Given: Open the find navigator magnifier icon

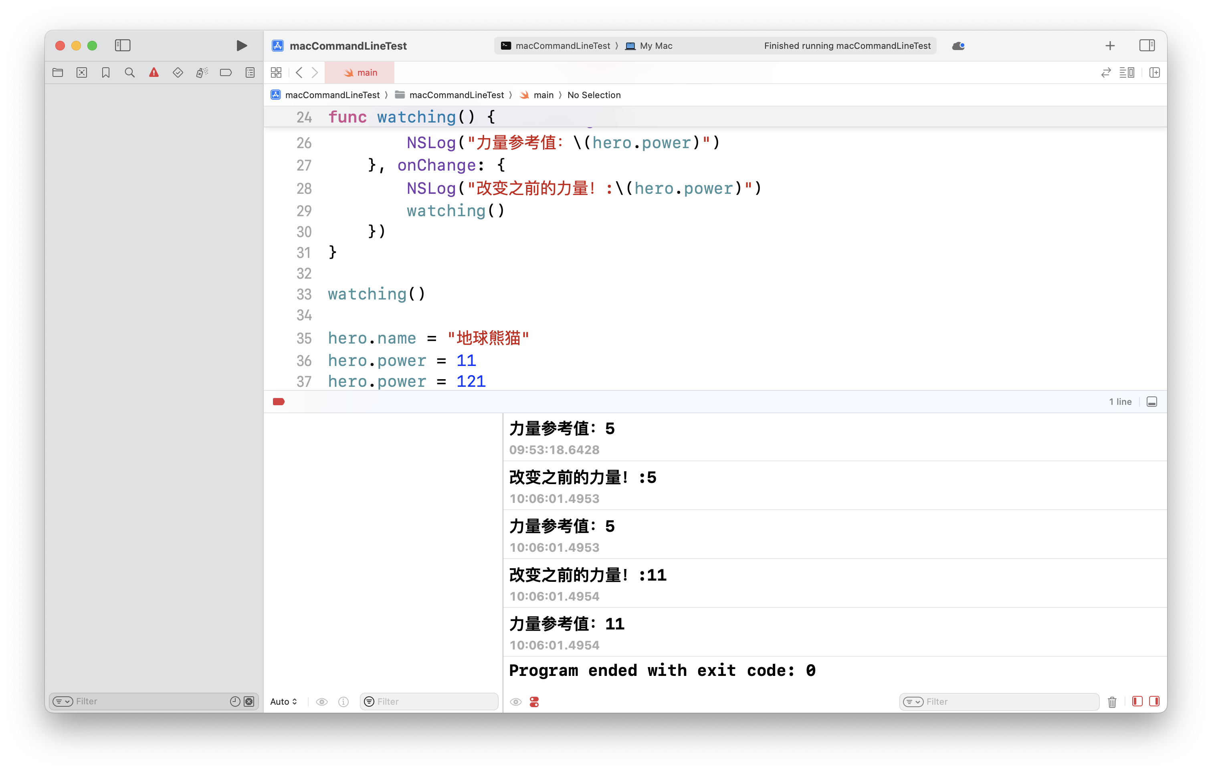Looking at the screenshot, I should (129, 73).
